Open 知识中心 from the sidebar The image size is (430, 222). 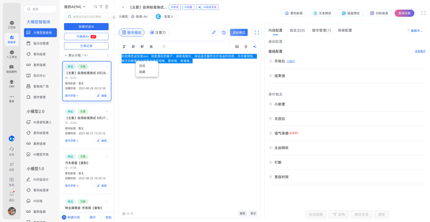tap(39, 76)
